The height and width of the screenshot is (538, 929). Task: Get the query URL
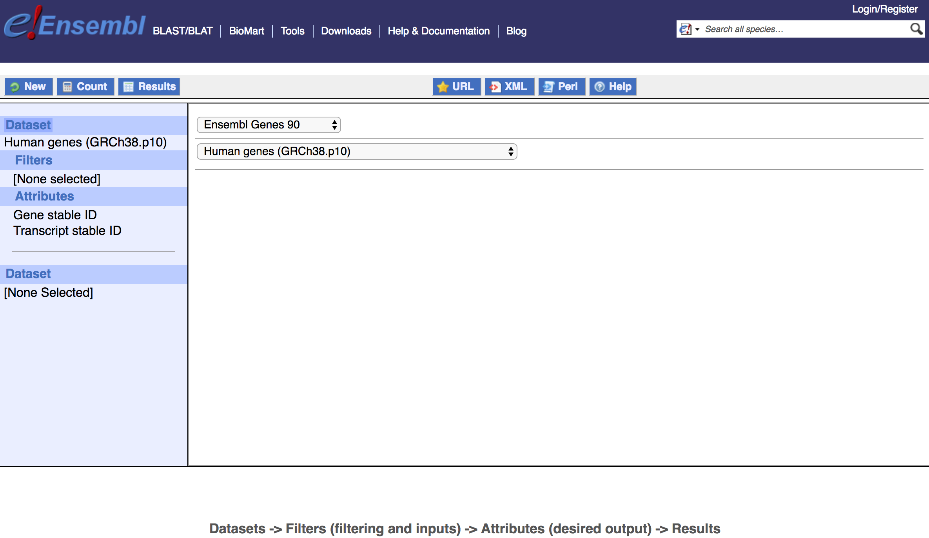pos(457,87)
